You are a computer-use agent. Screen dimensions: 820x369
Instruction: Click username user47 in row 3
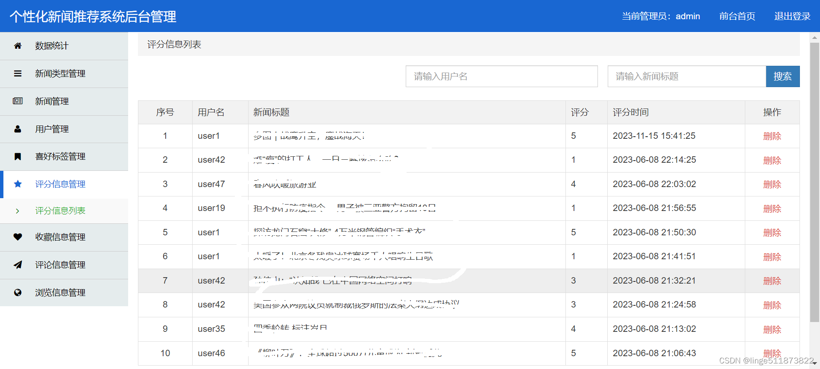click(x=211, y=184)
